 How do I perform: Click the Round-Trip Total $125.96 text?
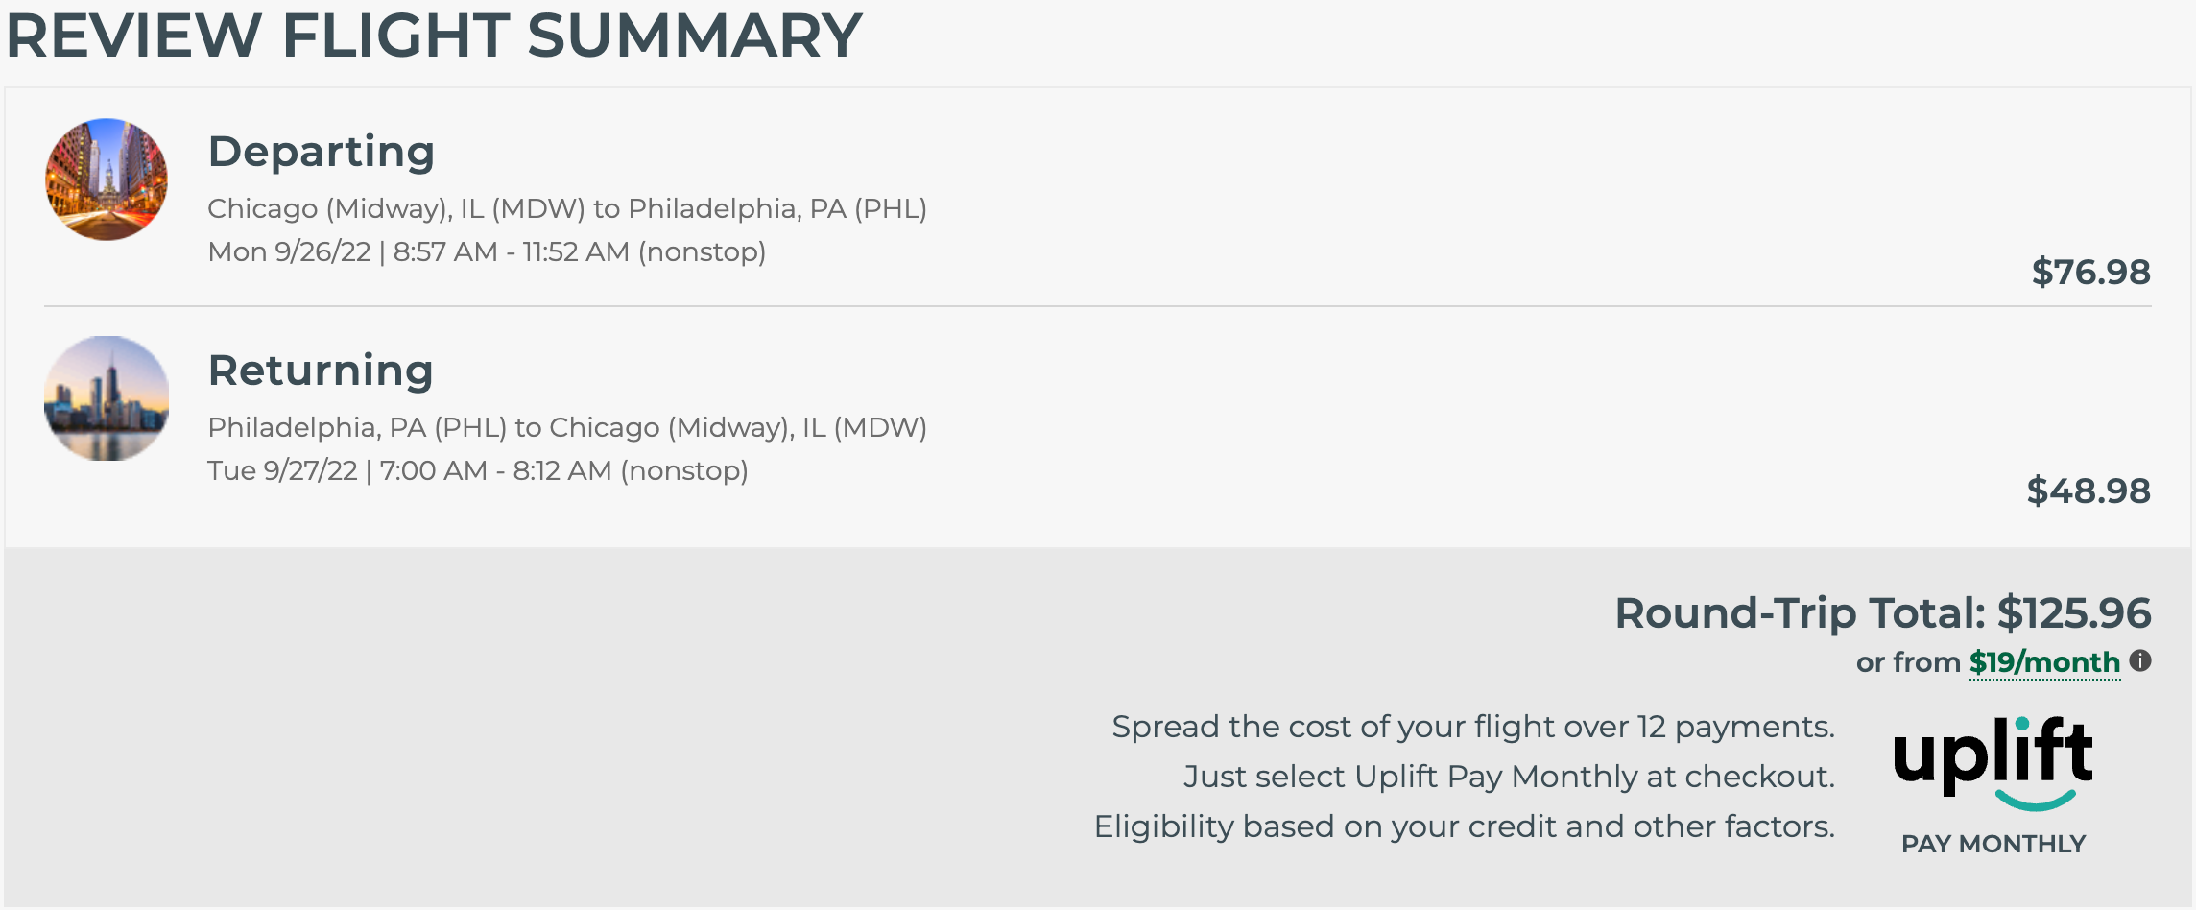(x=1882, y=612)
